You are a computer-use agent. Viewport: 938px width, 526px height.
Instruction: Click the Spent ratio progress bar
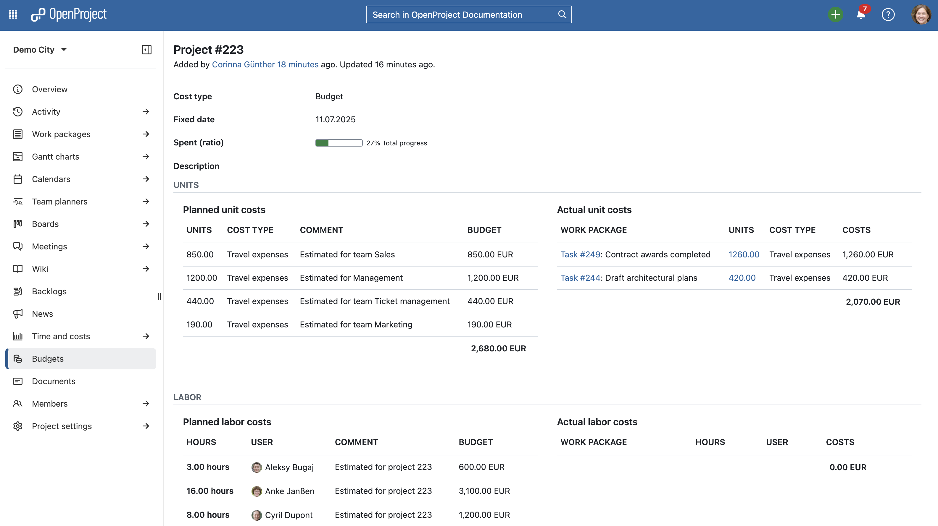click(339, 143)
